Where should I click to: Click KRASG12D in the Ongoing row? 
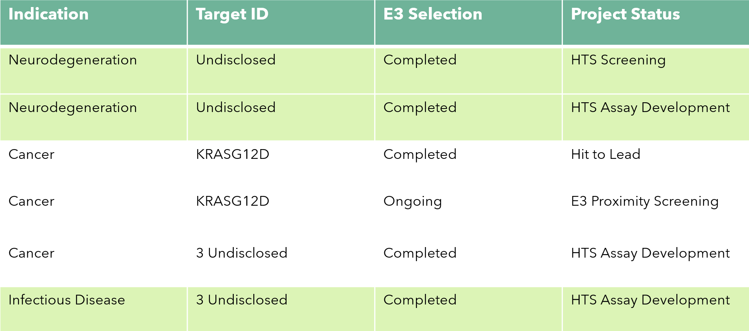tap(233, 201)
